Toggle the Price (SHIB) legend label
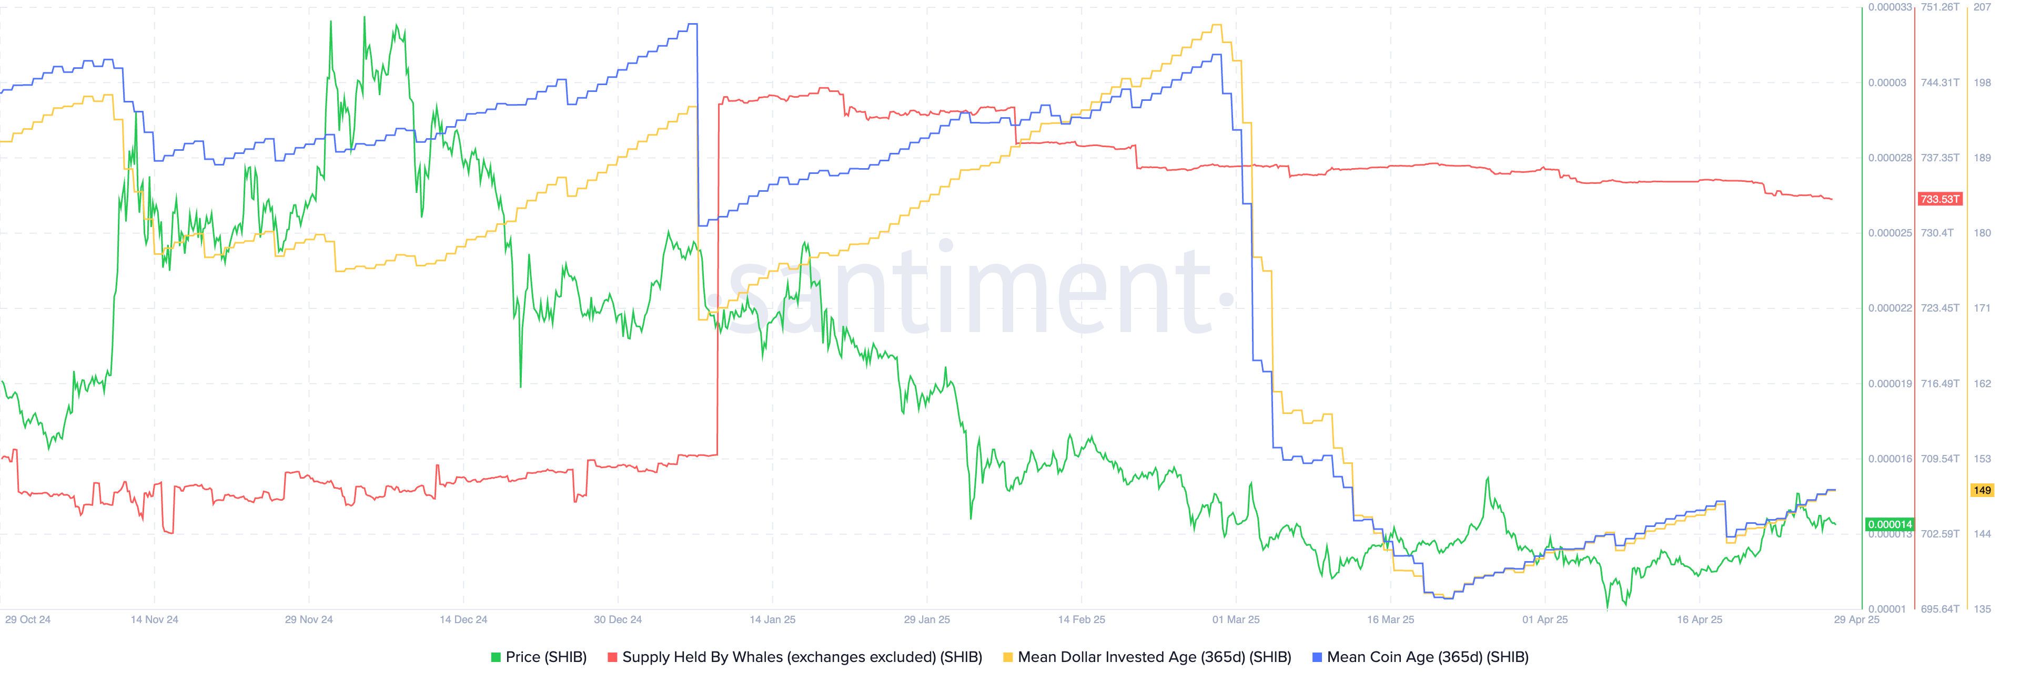Screen dimensions: 2020x683 pos(546,657)
